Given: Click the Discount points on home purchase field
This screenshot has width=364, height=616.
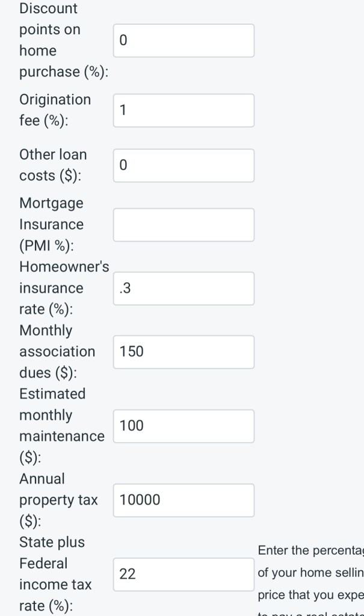Looking at the screenshot, I should [184, 40].
